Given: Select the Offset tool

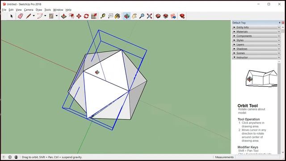Looking at the screenshot, I should [71, 16].
